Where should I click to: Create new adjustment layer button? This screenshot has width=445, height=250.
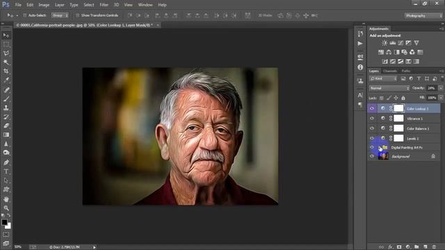point(408,247)
